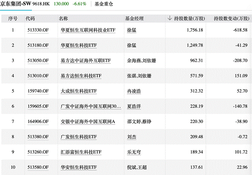The width and height of the screenshot is (252, 175).
Task: Click the price change -6.61%
Action: [79, 4]
